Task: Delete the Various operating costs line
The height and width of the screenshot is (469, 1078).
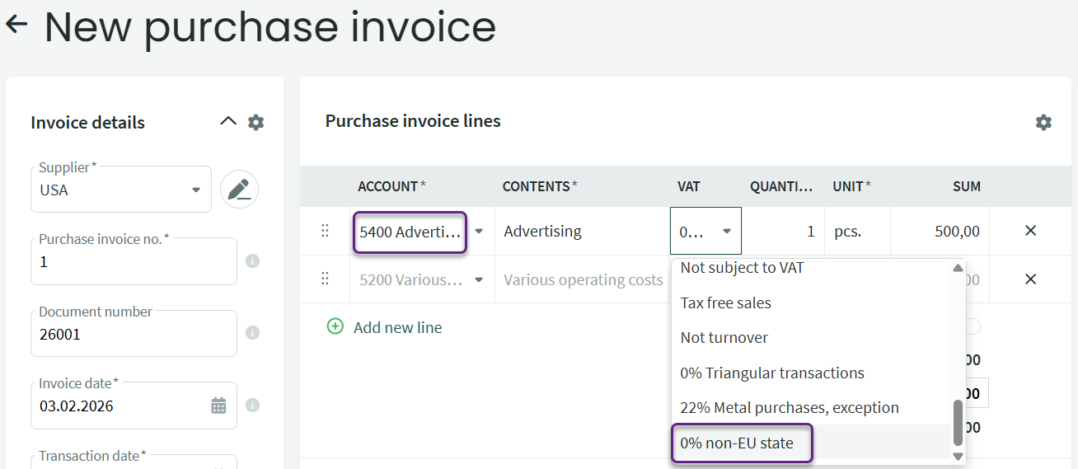Action: 1030,279
